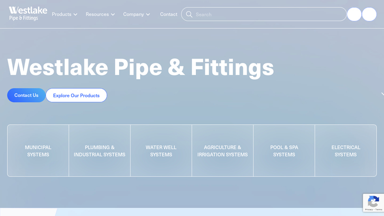Expand the Resources dropdown menu
The width and height of the screenshot is (384, 216).
click(x=100, y=14)
